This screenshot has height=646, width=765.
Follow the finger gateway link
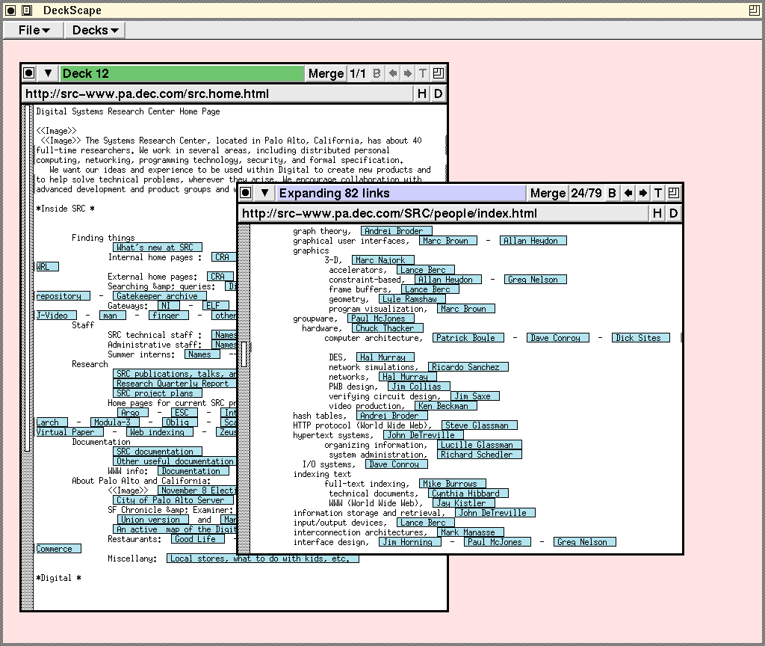click(x=168, y=316)
